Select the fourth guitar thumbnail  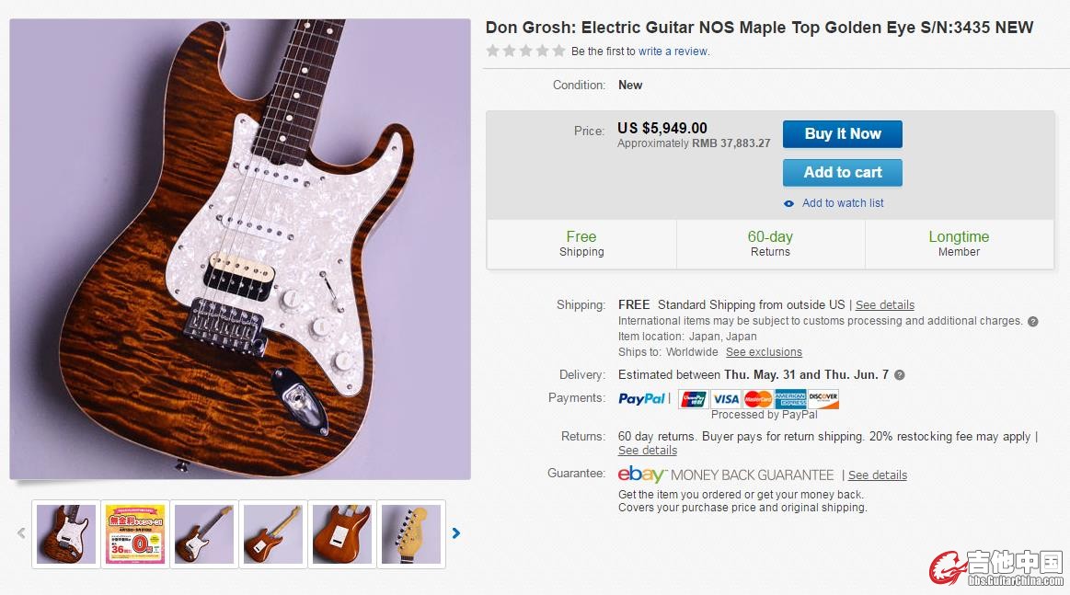(273, 534)
